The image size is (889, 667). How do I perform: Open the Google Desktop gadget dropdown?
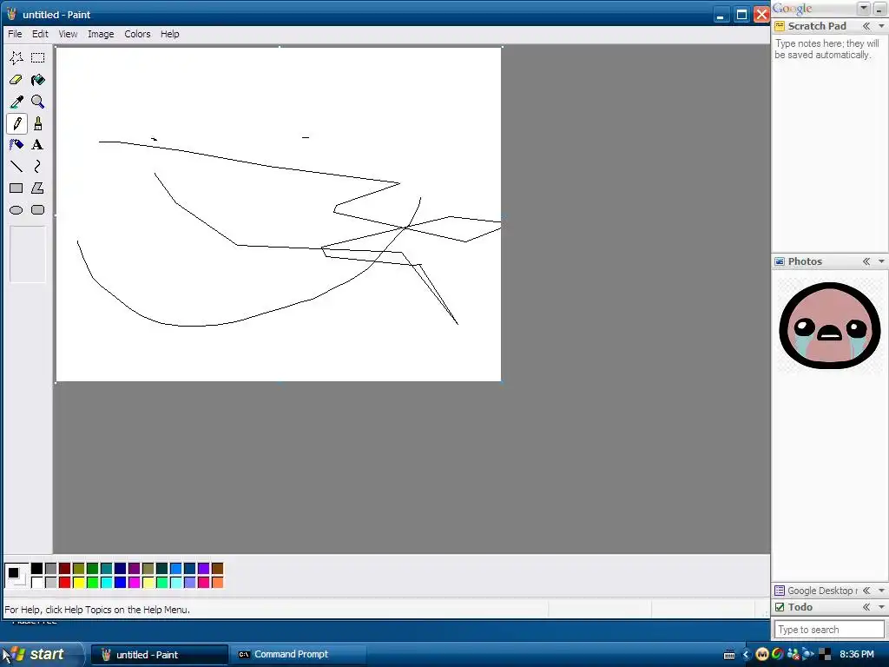pyautogui.click(x=881, y=591)
